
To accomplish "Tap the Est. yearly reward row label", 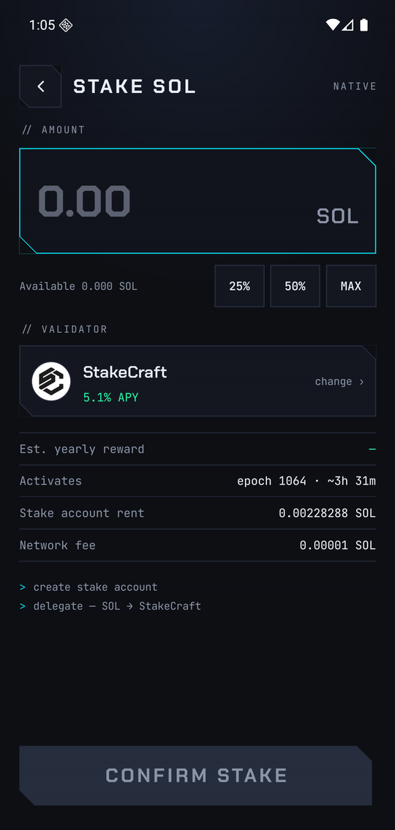I will point(82,449).
